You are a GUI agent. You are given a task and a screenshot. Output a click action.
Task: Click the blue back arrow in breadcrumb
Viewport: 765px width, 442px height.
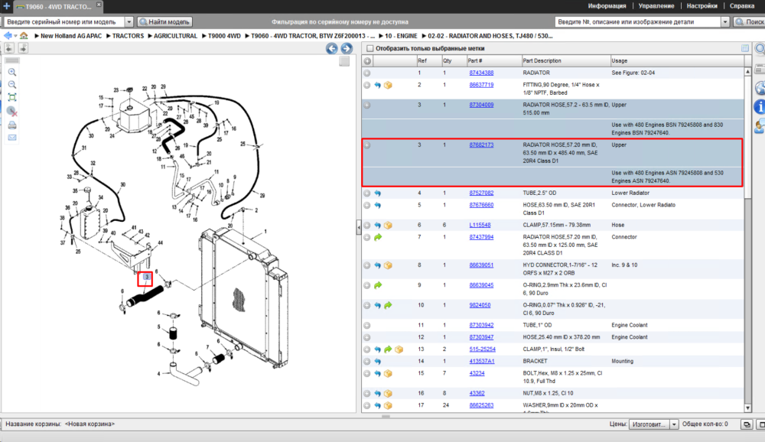click(x=8, y=36)
